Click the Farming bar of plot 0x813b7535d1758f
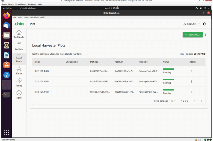This screenshot has width=213, height=141. pos(169,90)
